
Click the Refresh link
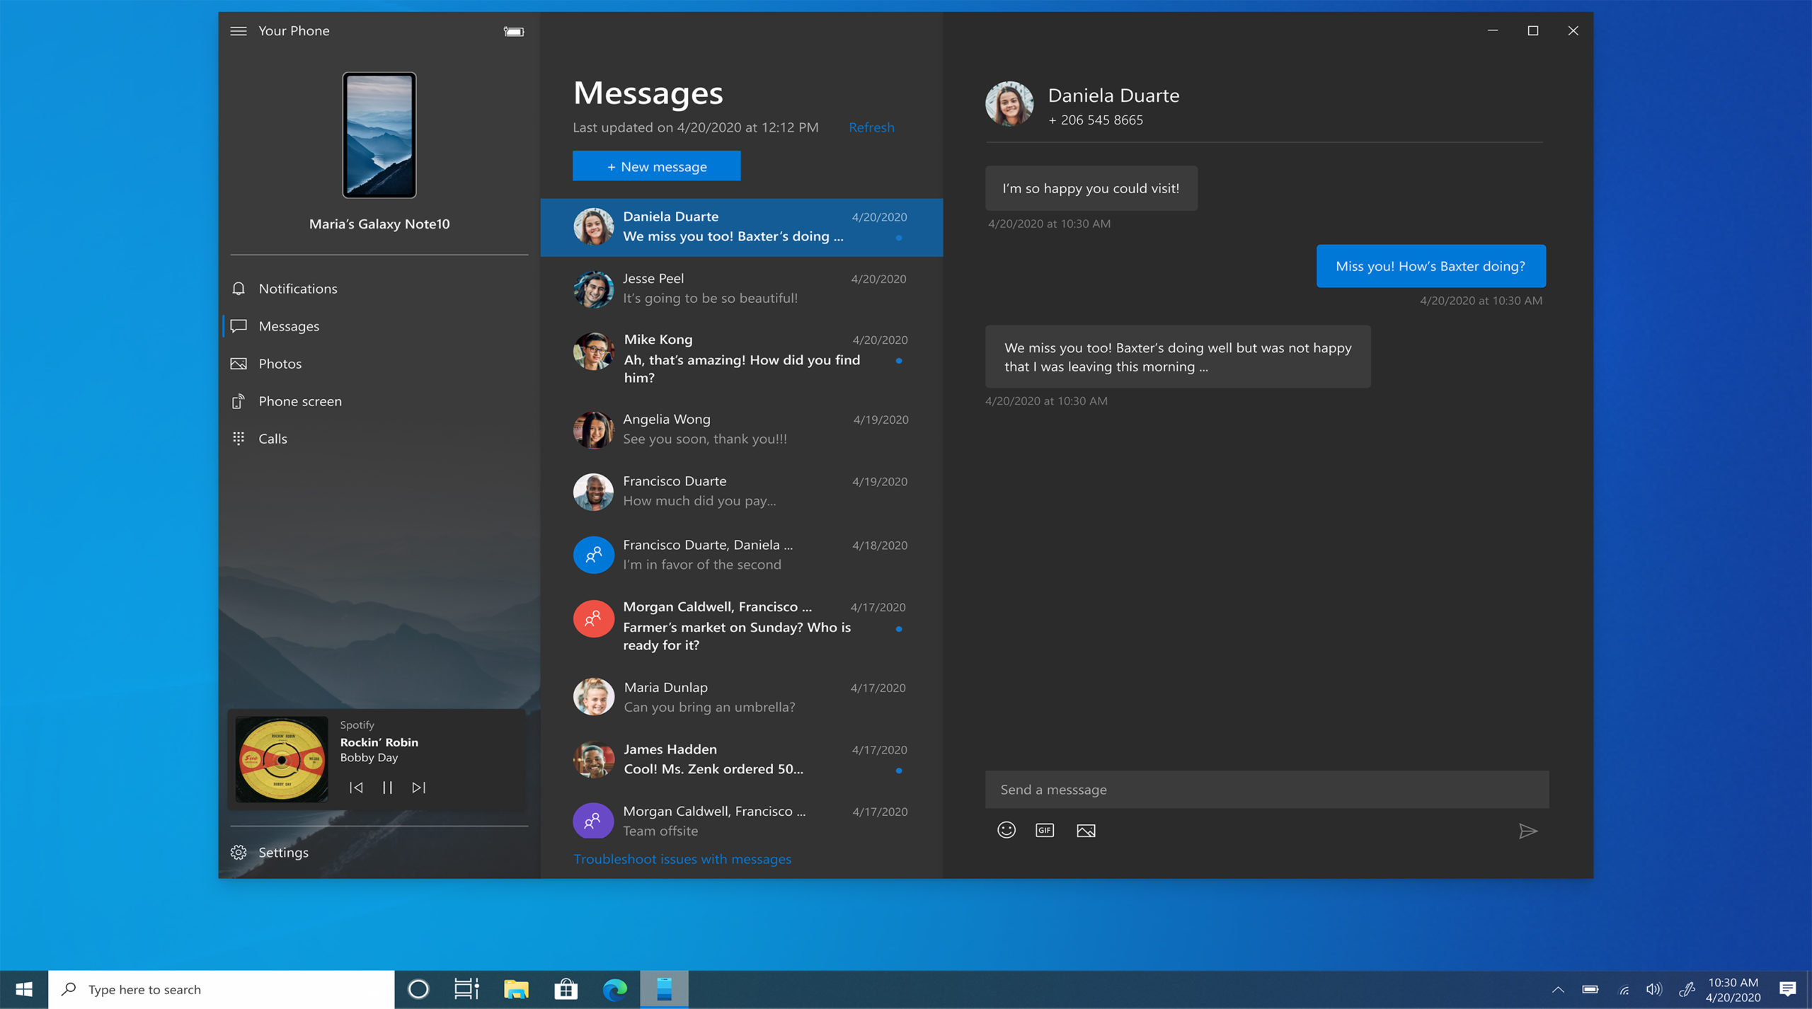(x=871, y=127)
